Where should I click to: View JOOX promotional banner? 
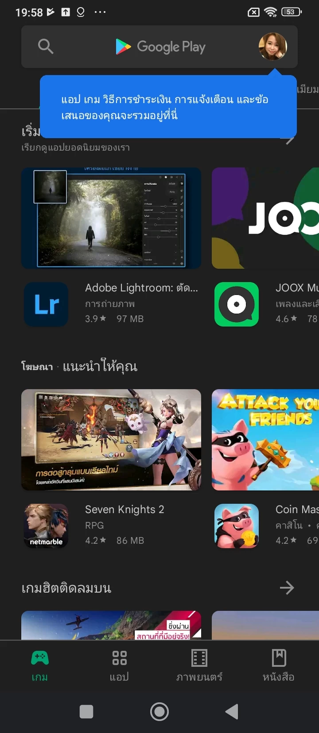[265, 218]
